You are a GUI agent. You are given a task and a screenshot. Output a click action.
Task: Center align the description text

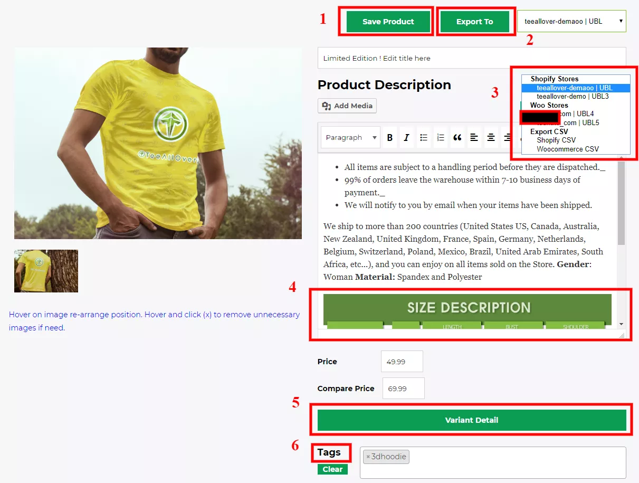(x=491, y=138)
